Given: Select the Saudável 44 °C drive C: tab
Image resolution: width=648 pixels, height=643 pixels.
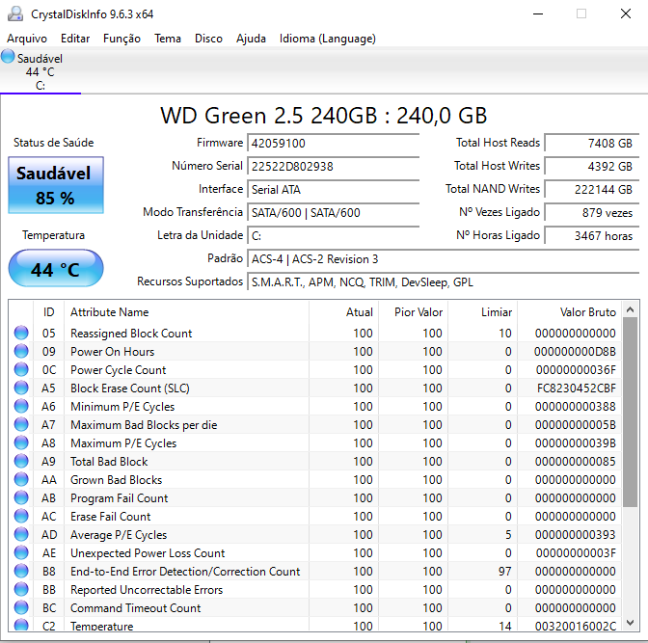Looking at the screenshot, I should click(x=40, y=71).
